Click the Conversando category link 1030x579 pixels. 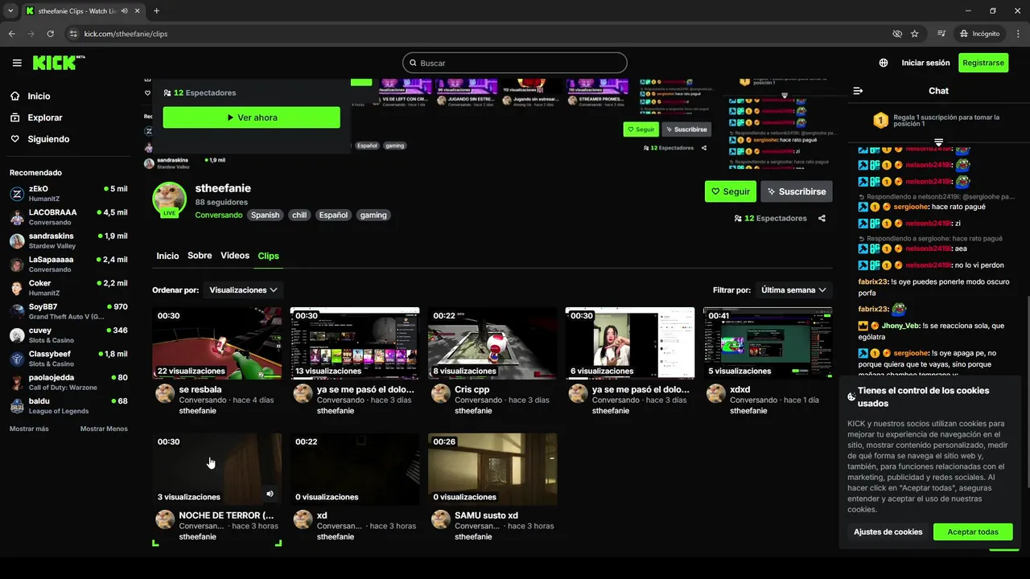point(218,215)
